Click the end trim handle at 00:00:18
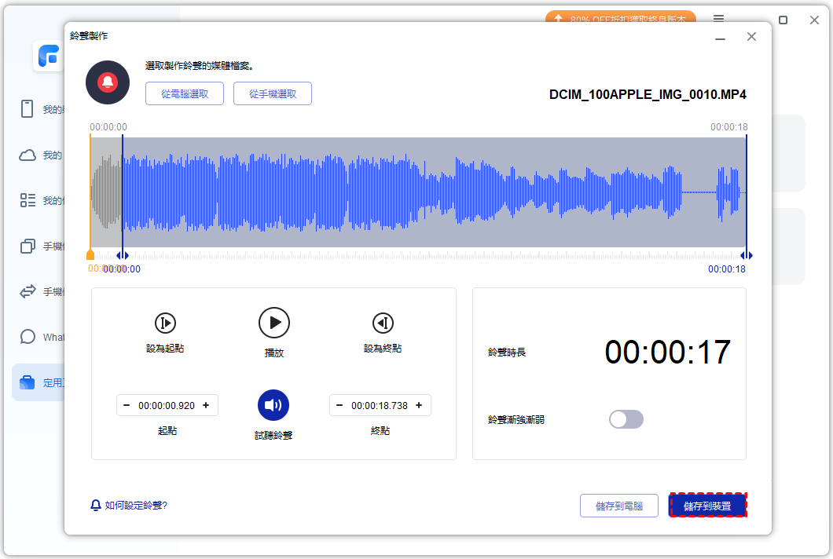Screen dimensions: 833x559 tap(747, 255)
